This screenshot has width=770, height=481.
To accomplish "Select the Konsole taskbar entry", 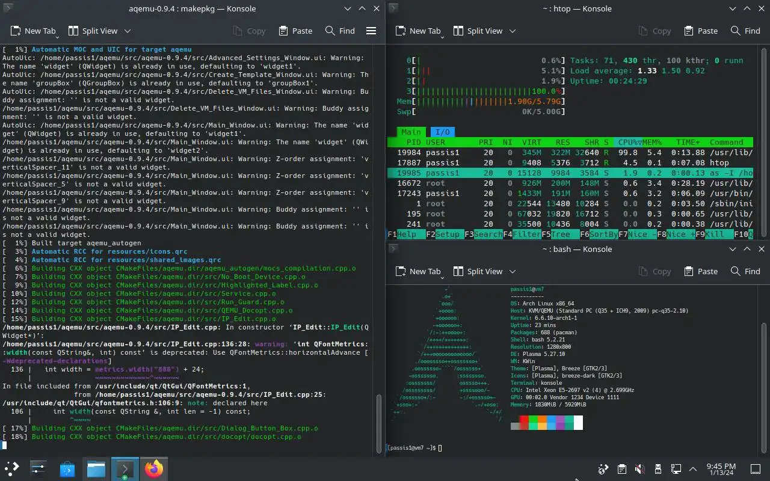I will pyautogui.click(x=125, y=468).
